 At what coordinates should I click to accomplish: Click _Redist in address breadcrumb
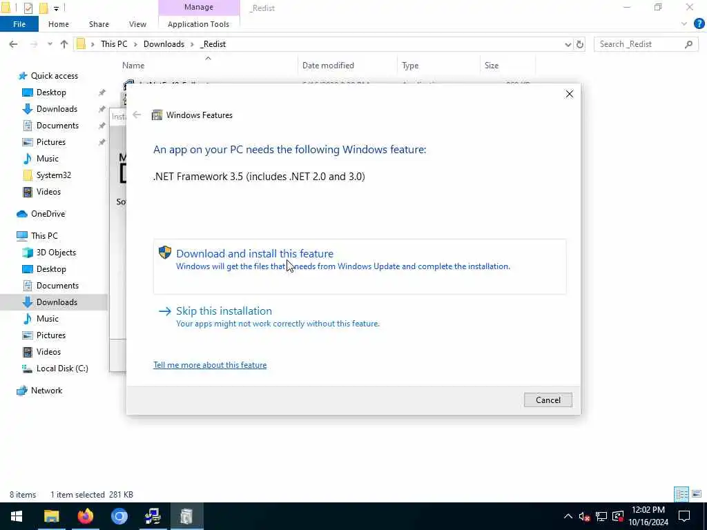point(213,44)
